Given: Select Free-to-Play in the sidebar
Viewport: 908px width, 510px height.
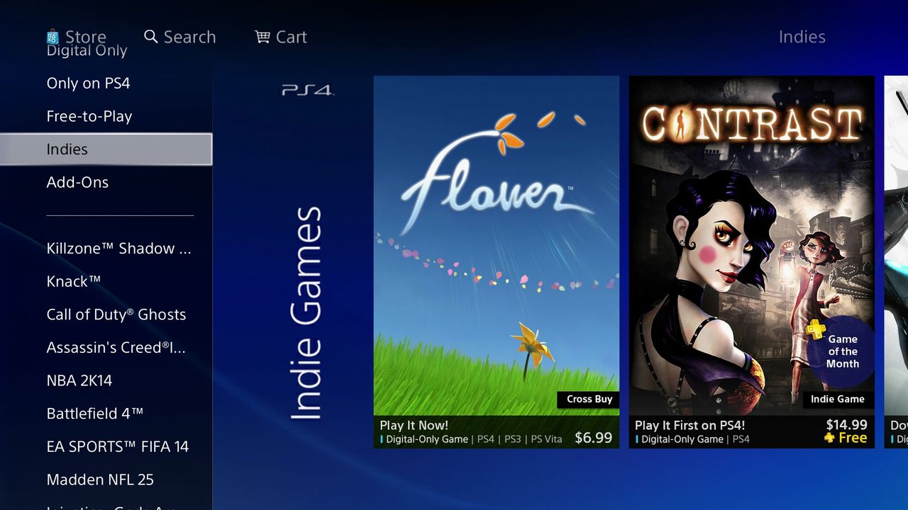Looking at the screenshot, I should (x=89, y=116).
